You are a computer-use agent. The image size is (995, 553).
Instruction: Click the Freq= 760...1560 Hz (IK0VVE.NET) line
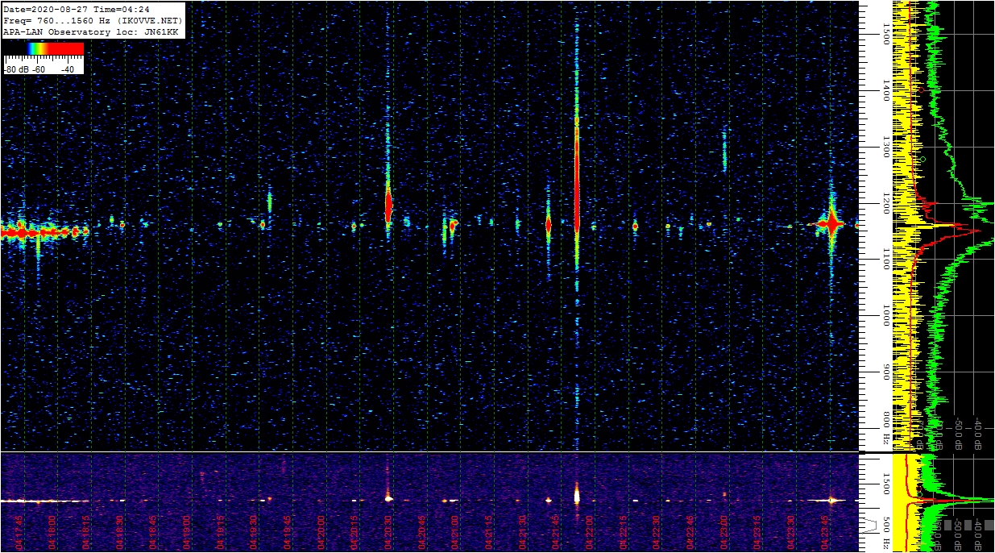[x=93, y=20]
